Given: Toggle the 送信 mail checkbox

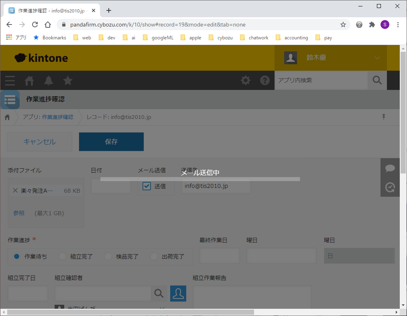Looking at the screenshot, I should coord(147,186).
